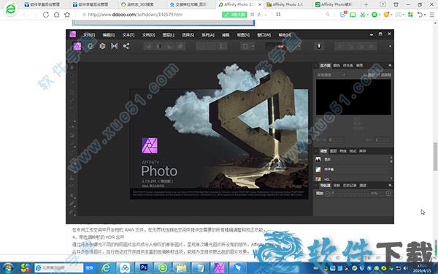The width and height of the screenshot is (438, 274).
Task: Click the browser refresh icon
Action: [x=46, y=15]
